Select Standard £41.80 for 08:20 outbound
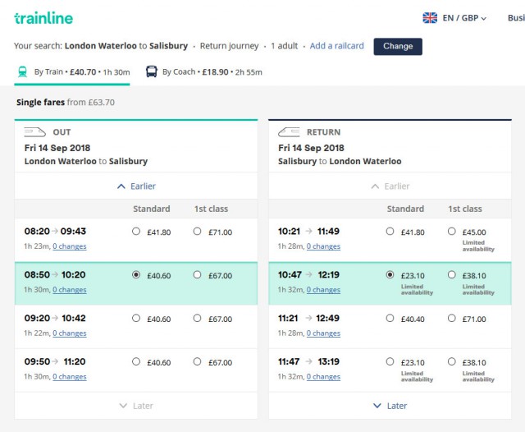Image resolution: width=525 pixels, height=432 pixels. (x=136, y=232)
